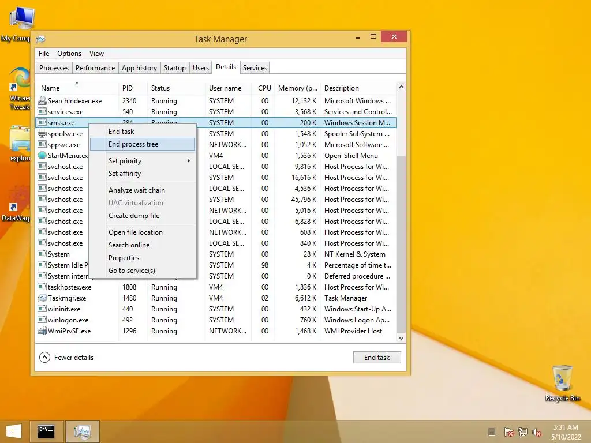The image size is (591, 443).
Task: Select the 'NT Kernel & System' description
Action: click(x=355, y=254)
